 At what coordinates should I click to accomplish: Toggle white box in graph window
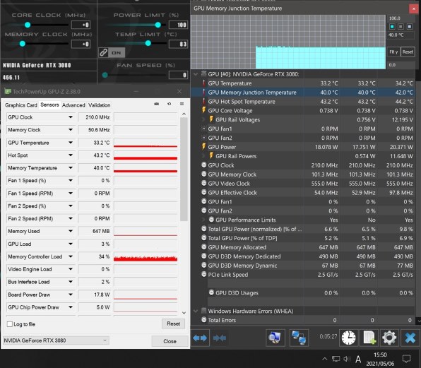[410, 27]
